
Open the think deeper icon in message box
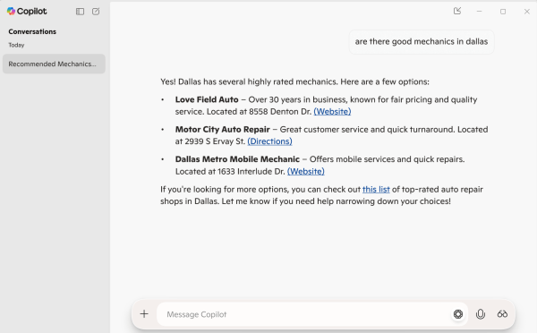click(x=458, y=314)
